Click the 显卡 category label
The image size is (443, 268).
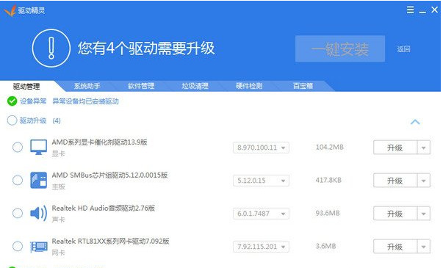[x=59, y=153]
